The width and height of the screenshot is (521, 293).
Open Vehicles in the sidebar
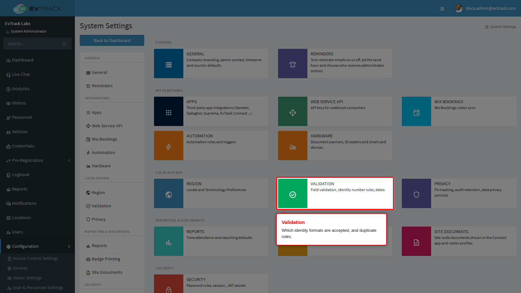37,132
